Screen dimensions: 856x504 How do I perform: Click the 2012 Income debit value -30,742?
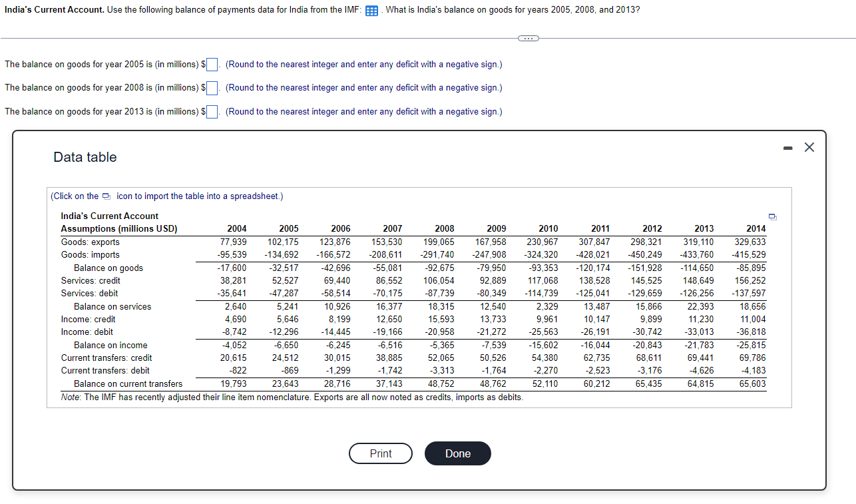pyautogui.click(x=648, y=332)
